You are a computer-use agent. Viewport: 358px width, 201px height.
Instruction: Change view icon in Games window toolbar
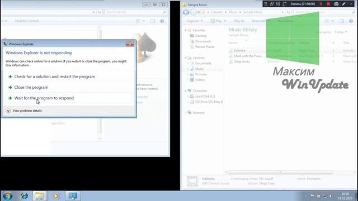138,21
